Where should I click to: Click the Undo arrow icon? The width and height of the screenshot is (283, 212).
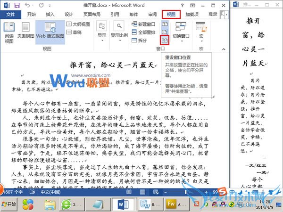(x=27, y=5)
